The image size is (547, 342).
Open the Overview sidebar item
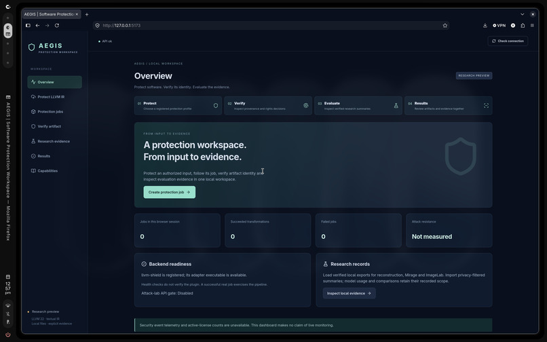click(x=54, y=82)
